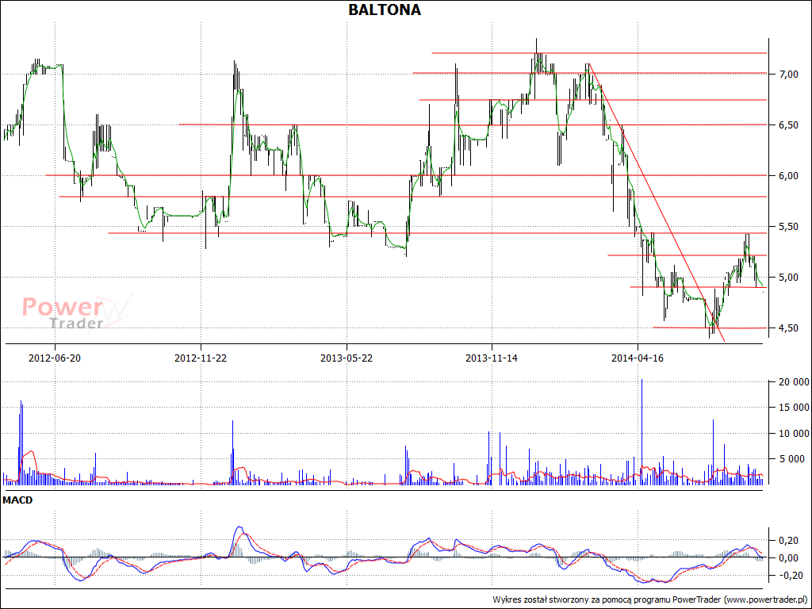Click the tallest volume bar near 2014-04-16
The image size is (812, 609).
coord(642,432)
